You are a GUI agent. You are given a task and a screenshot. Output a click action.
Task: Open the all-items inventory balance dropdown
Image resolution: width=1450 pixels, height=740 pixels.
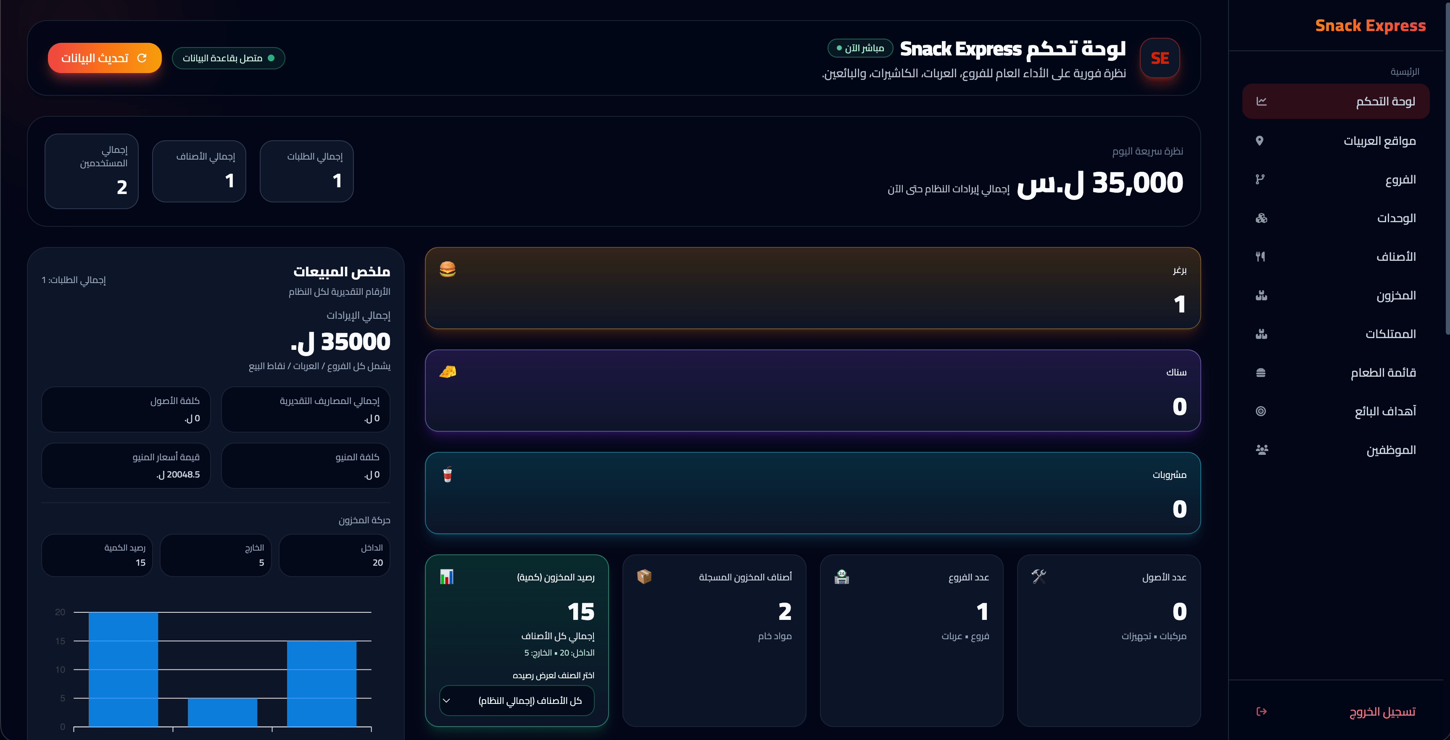coord(517,701)
